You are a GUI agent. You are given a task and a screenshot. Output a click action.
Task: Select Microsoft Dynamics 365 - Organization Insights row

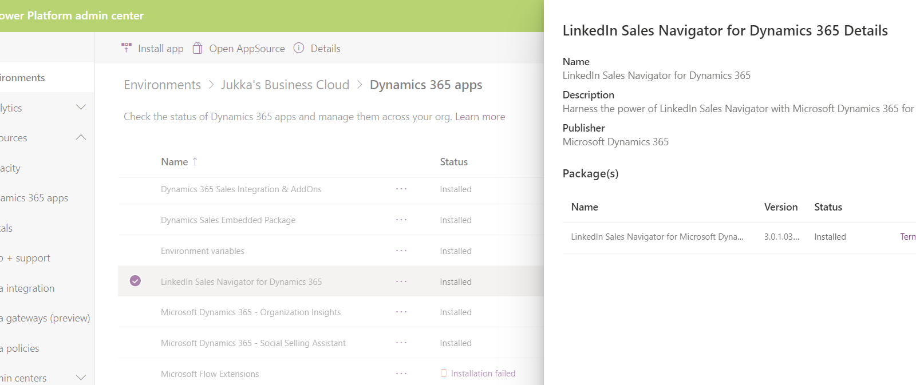point(331,312)
